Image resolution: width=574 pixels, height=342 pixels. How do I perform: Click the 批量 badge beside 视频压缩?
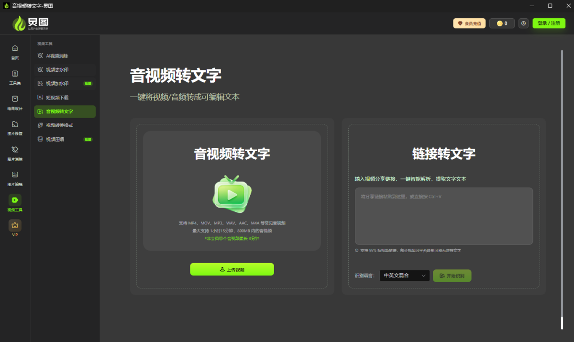(x=88, y=139)
